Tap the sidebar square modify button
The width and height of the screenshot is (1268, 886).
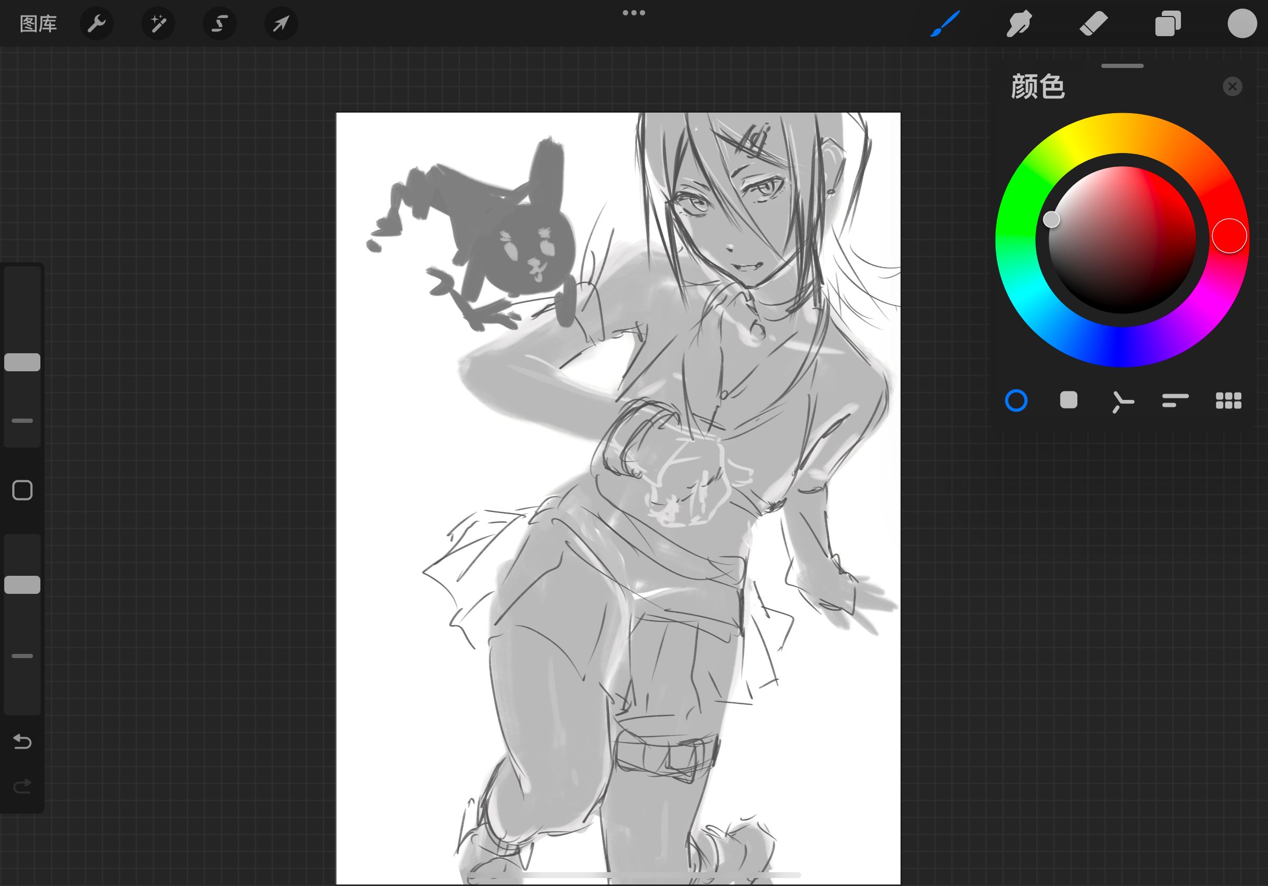(x=22, y=490)
